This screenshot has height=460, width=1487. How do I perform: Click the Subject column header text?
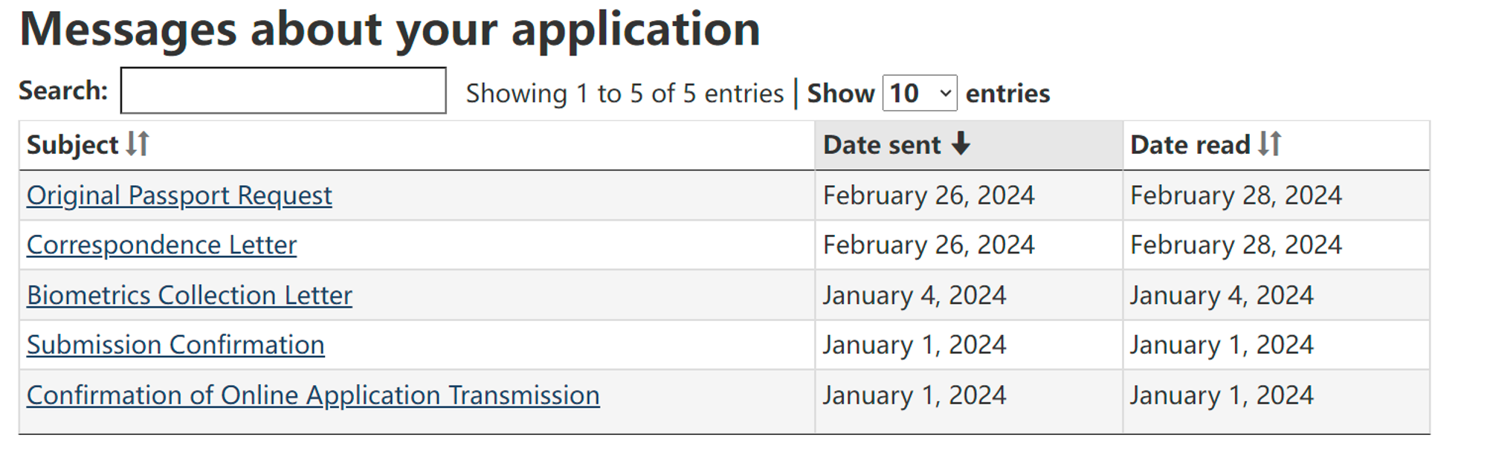point(73,145)
